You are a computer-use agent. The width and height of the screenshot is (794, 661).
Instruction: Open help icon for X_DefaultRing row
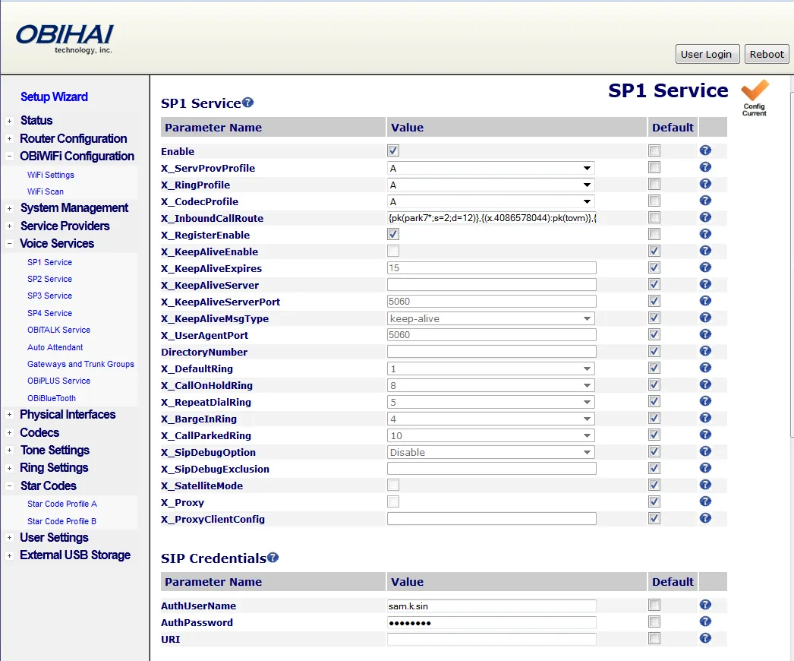tap(705, 368)
